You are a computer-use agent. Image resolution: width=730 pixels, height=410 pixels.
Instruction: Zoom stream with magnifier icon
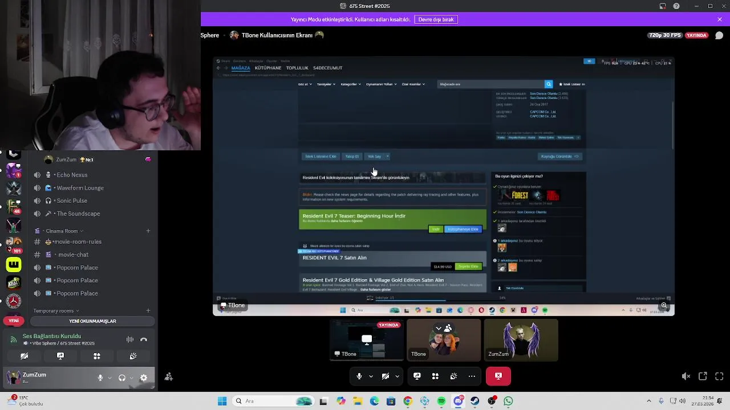point(664,305)
